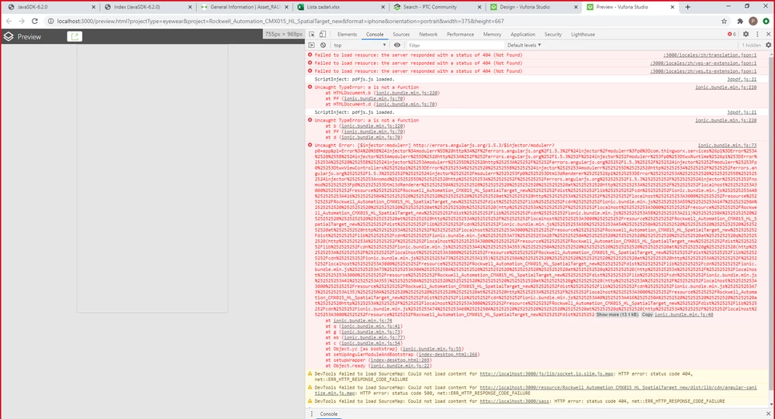The height and width of the screenshot is (419, 775).
Task: Open the translation.json:1 source link
Action: 710,55
